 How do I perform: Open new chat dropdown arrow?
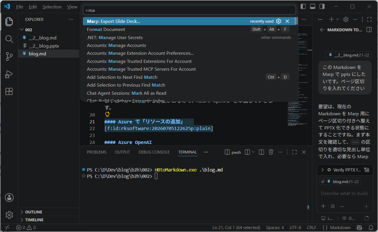(x=337, y=19)
